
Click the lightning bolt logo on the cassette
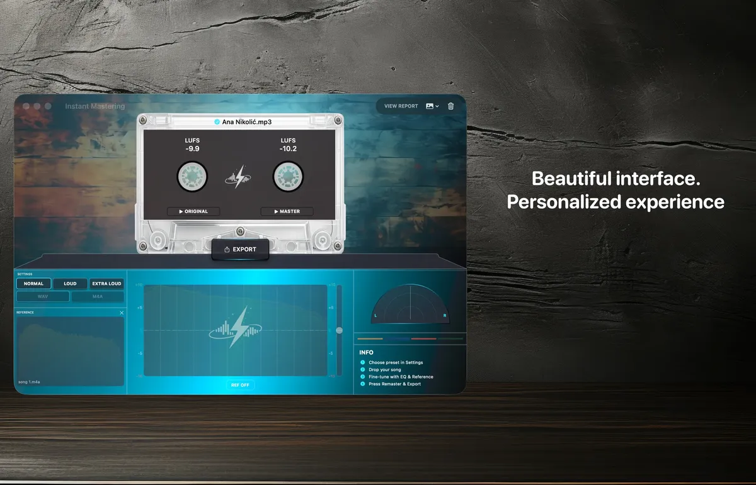pos(238,177)
